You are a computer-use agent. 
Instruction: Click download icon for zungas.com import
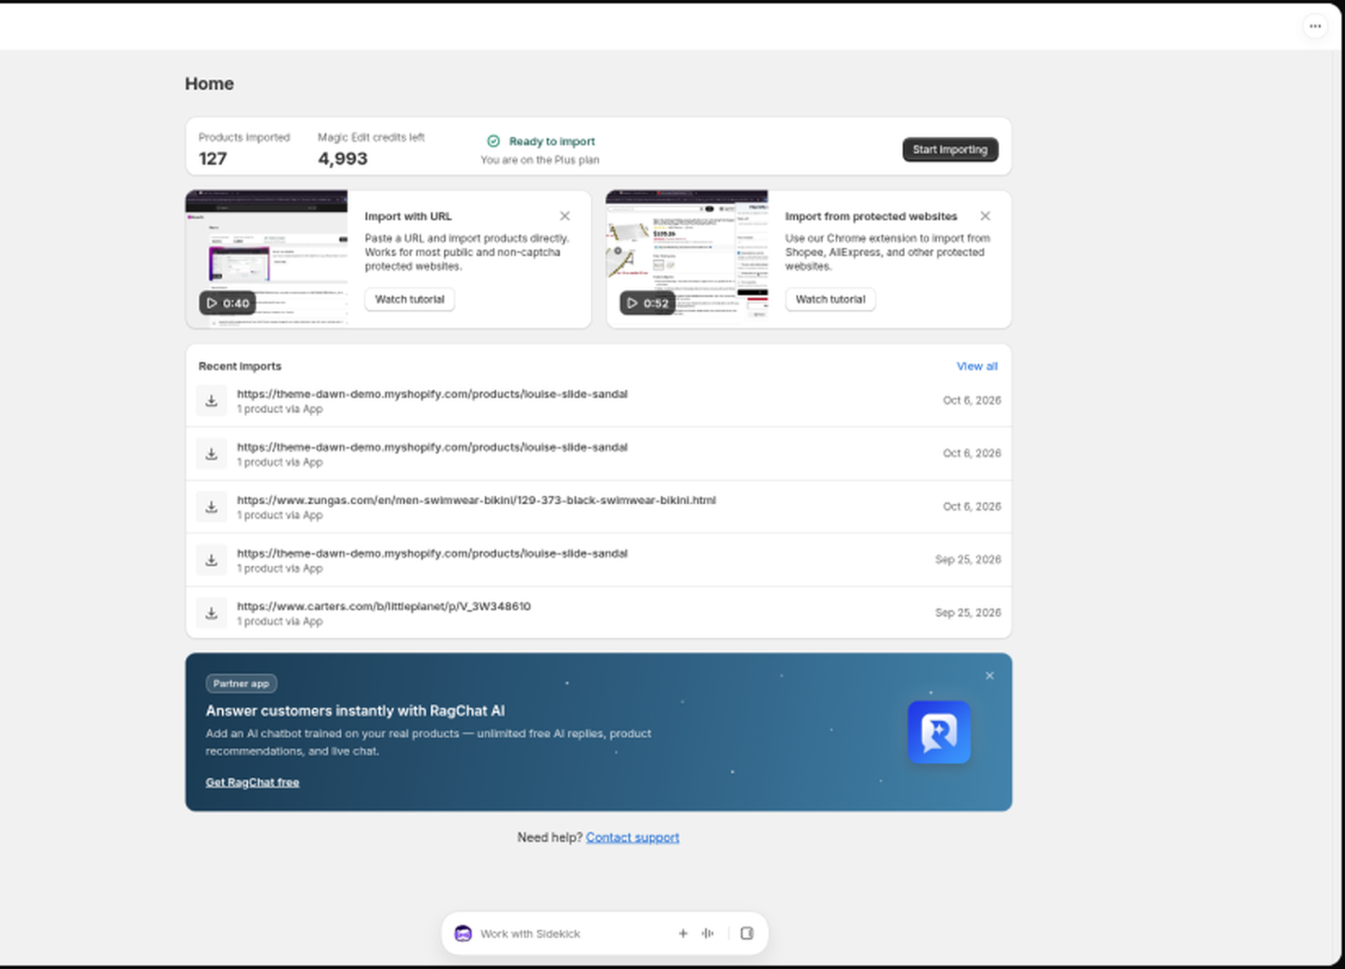[x=211, y=507]
